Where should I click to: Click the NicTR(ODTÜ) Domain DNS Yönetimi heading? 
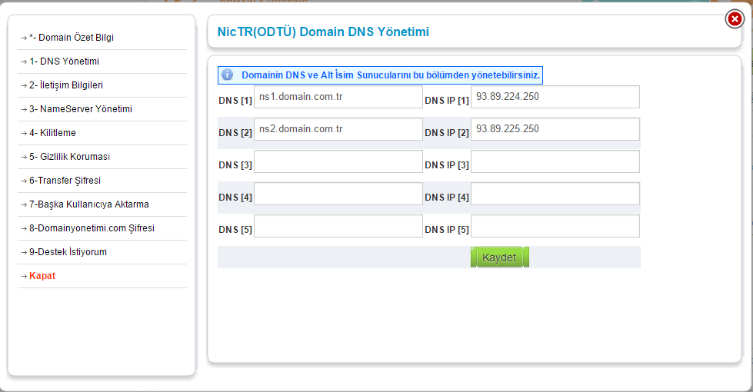[x=323, y=32]
